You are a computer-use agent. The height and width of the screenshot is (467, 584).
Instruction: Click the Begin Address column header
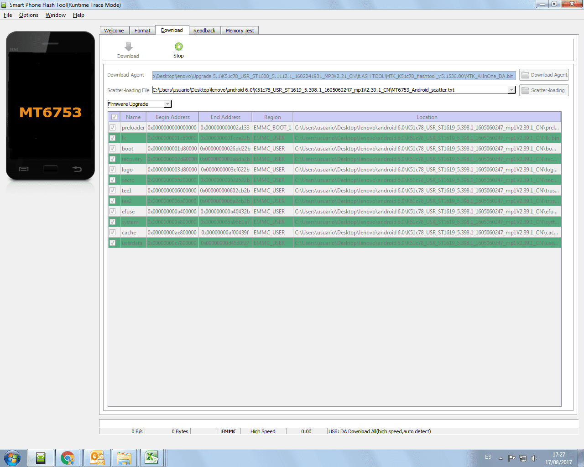(172, 117)
